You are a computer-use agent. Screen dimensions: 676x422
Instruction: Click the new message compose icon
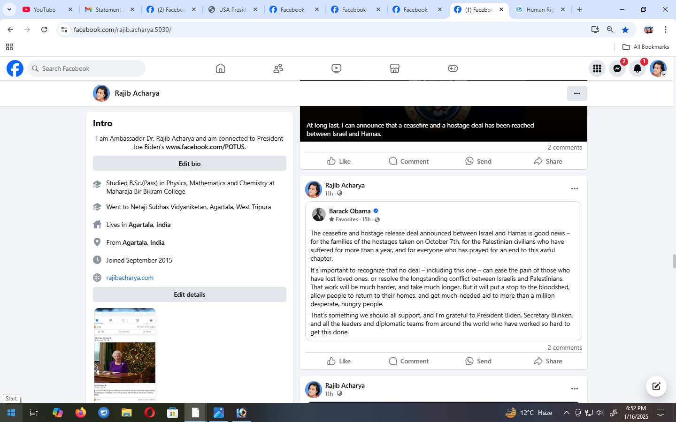pos(656,386)
